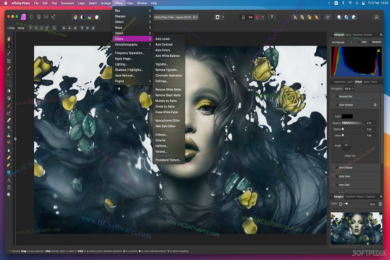Switch to the Liquify Persona icon

(x=31, y=17)
